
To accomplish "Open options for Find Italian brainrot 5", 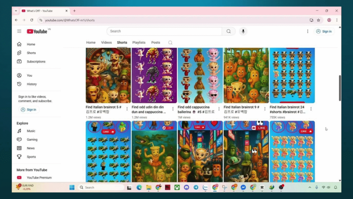I will coord(127,109).
